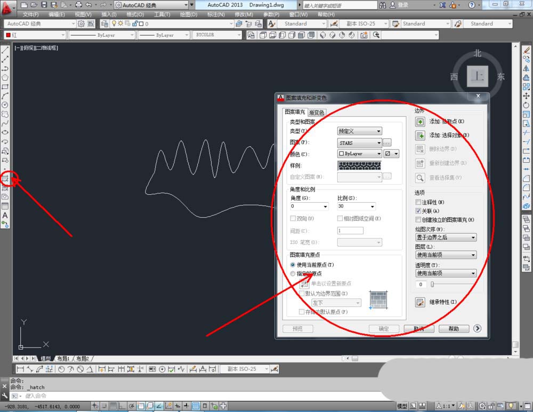Select the Ellipse draw tool
Screen dimensions: 533x412
pyautogui.click(x=5, y=132)
